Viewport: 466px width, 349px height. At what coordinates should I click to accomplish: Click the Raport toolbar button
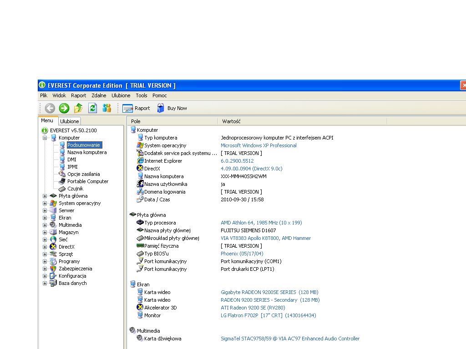[x=136, y=108]
